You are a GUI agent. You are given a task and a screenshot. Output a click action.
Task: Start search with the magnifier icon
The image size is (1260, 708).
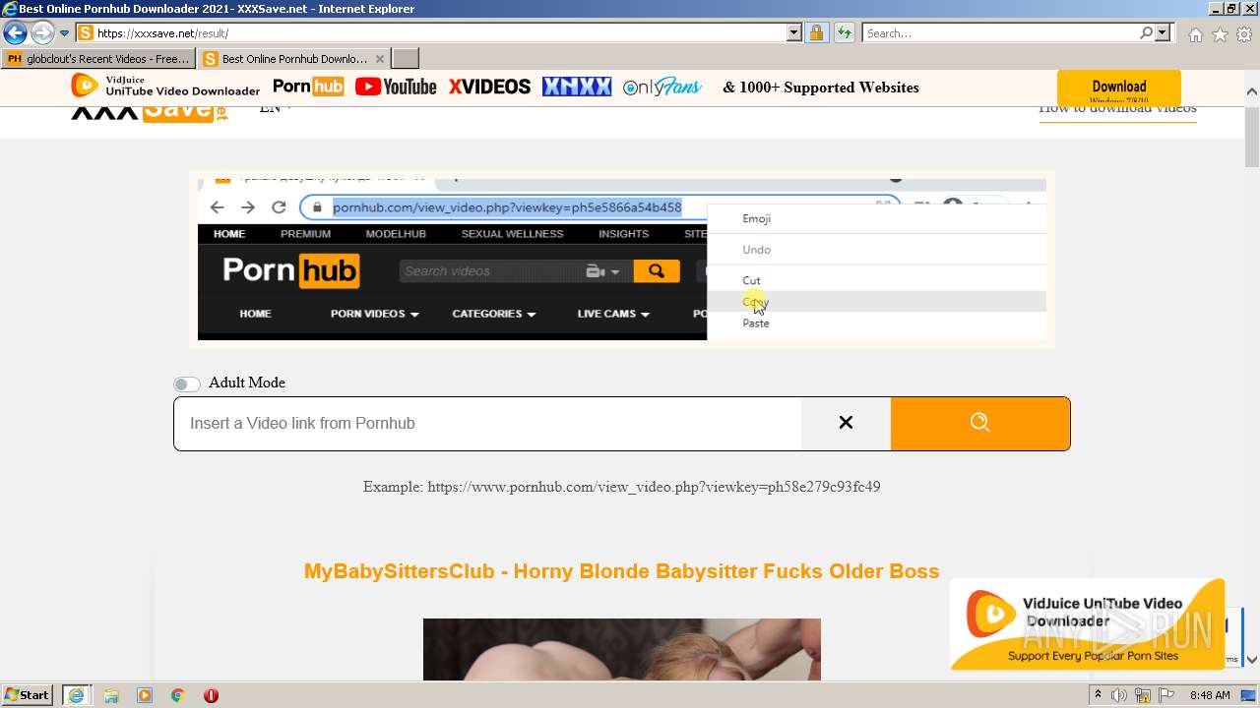coord(1146,32)
